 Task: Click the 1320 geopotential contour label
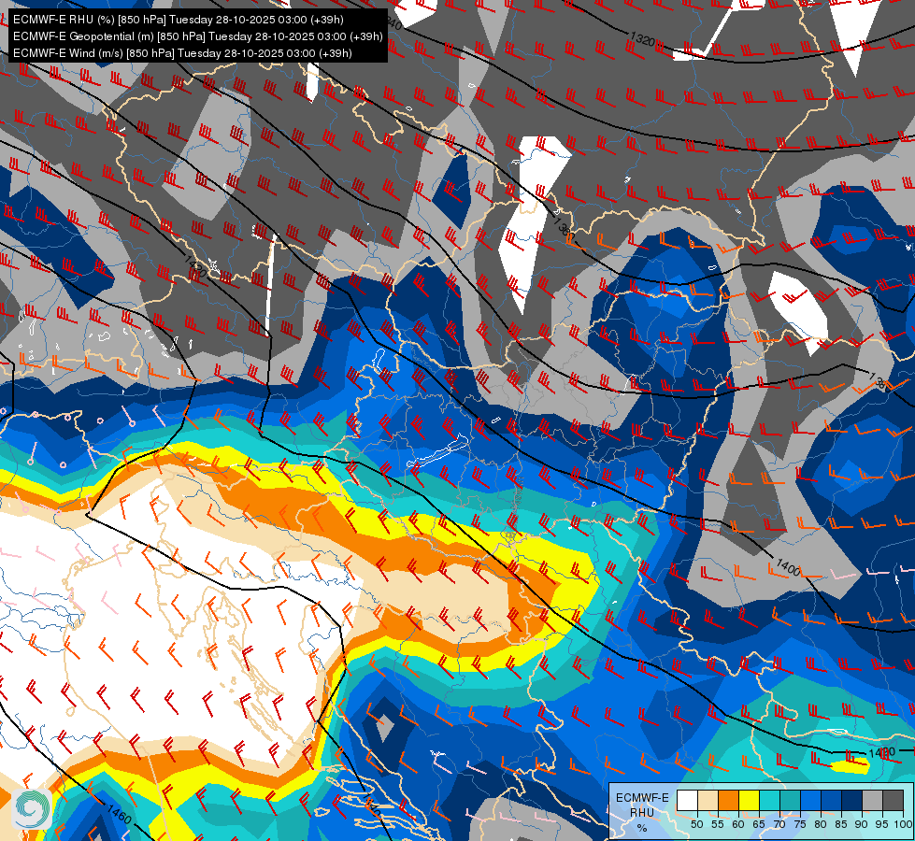[x=642, y=39]
